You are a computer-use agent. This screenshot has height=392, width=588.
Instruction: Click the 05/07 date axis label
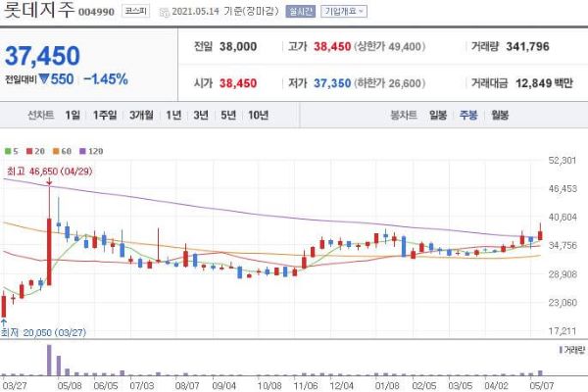tap(542, 385)
